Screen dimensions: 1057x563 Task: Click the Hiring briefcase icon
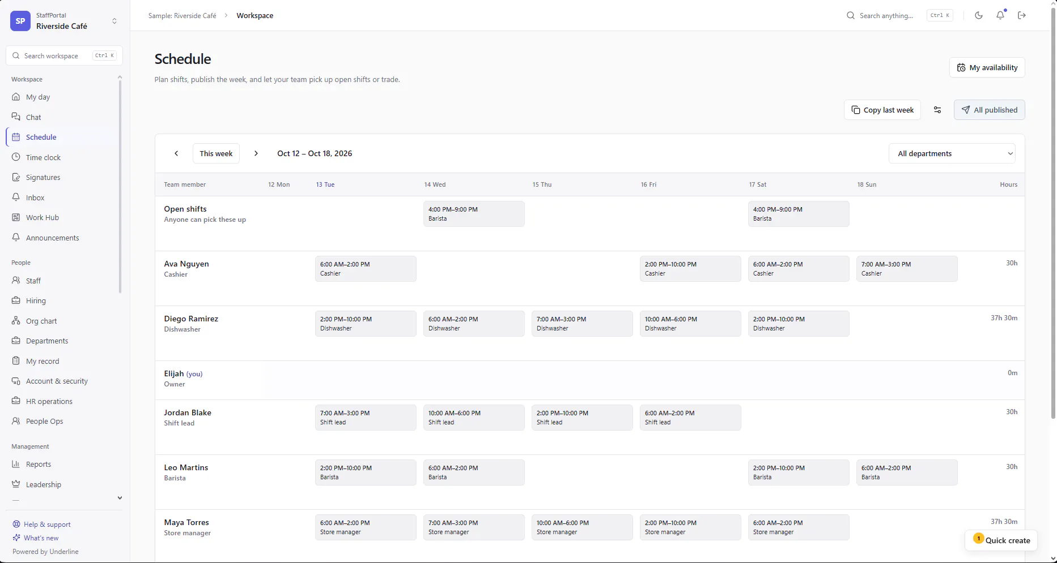click(16, 300)
